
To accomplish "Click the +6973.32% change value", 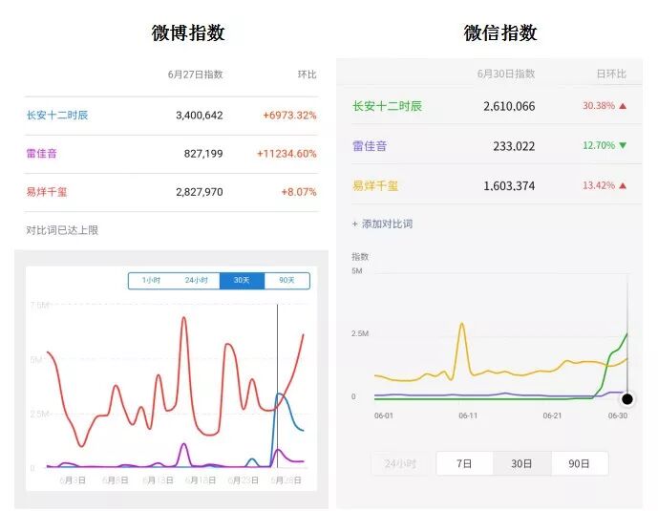I will click(x=289, y=116).
